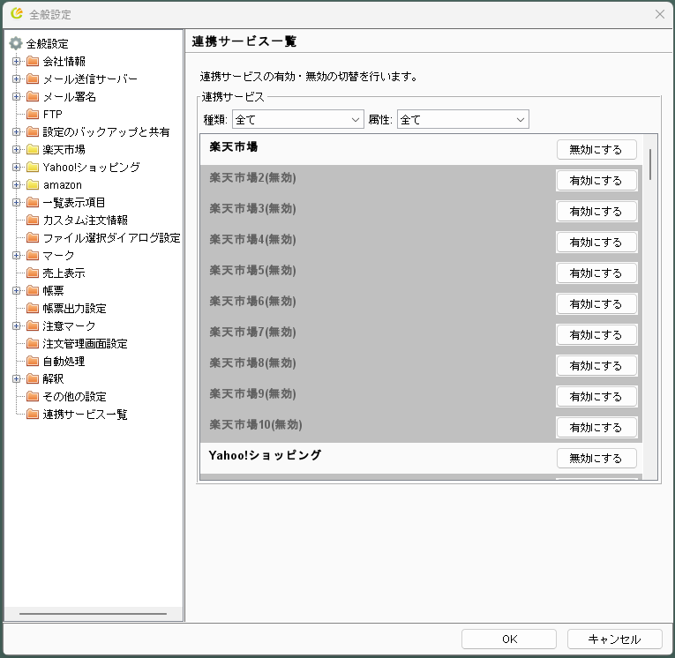Open the 種類 dropdown filter
This screenshot has height=658, width=675.
[x=297, y=119]
